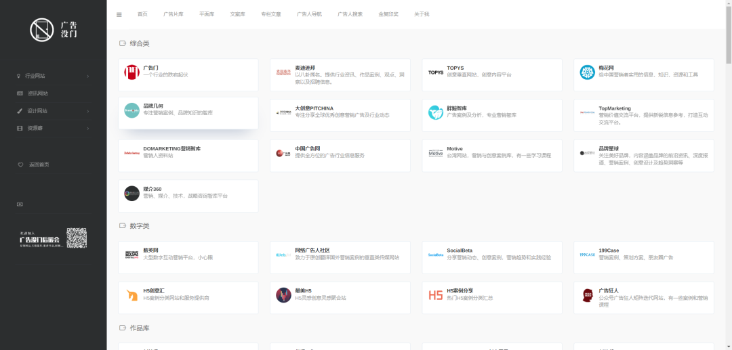Expand the 资源癖 sidebar chevron
This screenshot has width=732, height=350.
coord(87,128)
